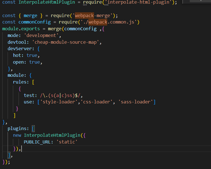
Task: Click the highlighted opening bracket after plugins
Action: click(x=33, y=129)
